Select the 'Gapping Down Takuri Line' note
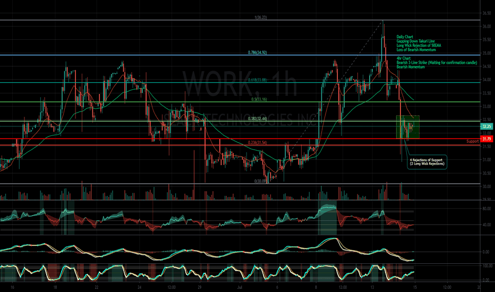Image resolution: width=495 pixels, height=292 pixels. pyautogui.click(x=415, y=41)
